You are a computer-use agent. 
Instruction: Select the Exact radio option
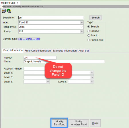[x=89, y=36]
